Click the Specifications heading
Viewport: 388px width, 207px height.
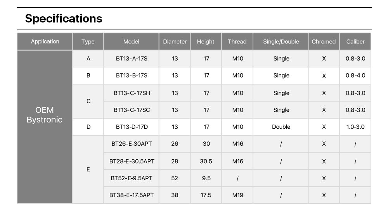click(64, 19)
